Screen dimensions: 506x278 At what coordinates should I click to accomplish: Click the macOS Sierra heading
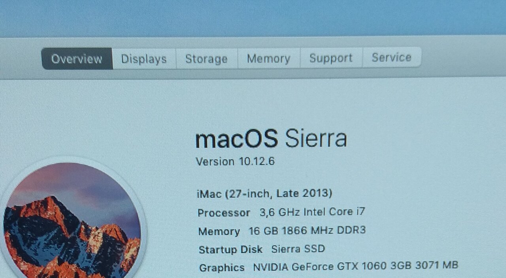[271, 139]
